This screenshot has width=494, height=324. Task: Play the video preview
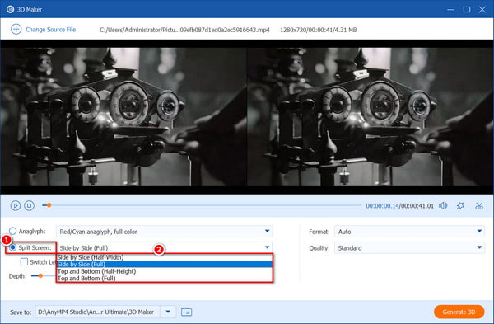(15, 205)
